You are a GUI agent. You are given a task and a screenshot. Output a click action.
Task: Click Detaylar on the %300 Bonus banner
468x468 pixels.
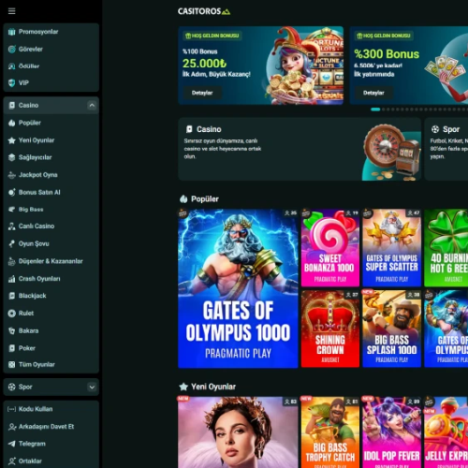tap(373, 93)
